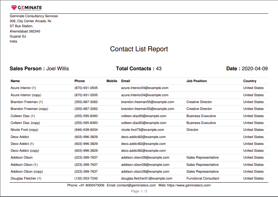The image size is (278, 197).
Task: Click the Total Contacts count 43
Action: click(x=159, y=68)
